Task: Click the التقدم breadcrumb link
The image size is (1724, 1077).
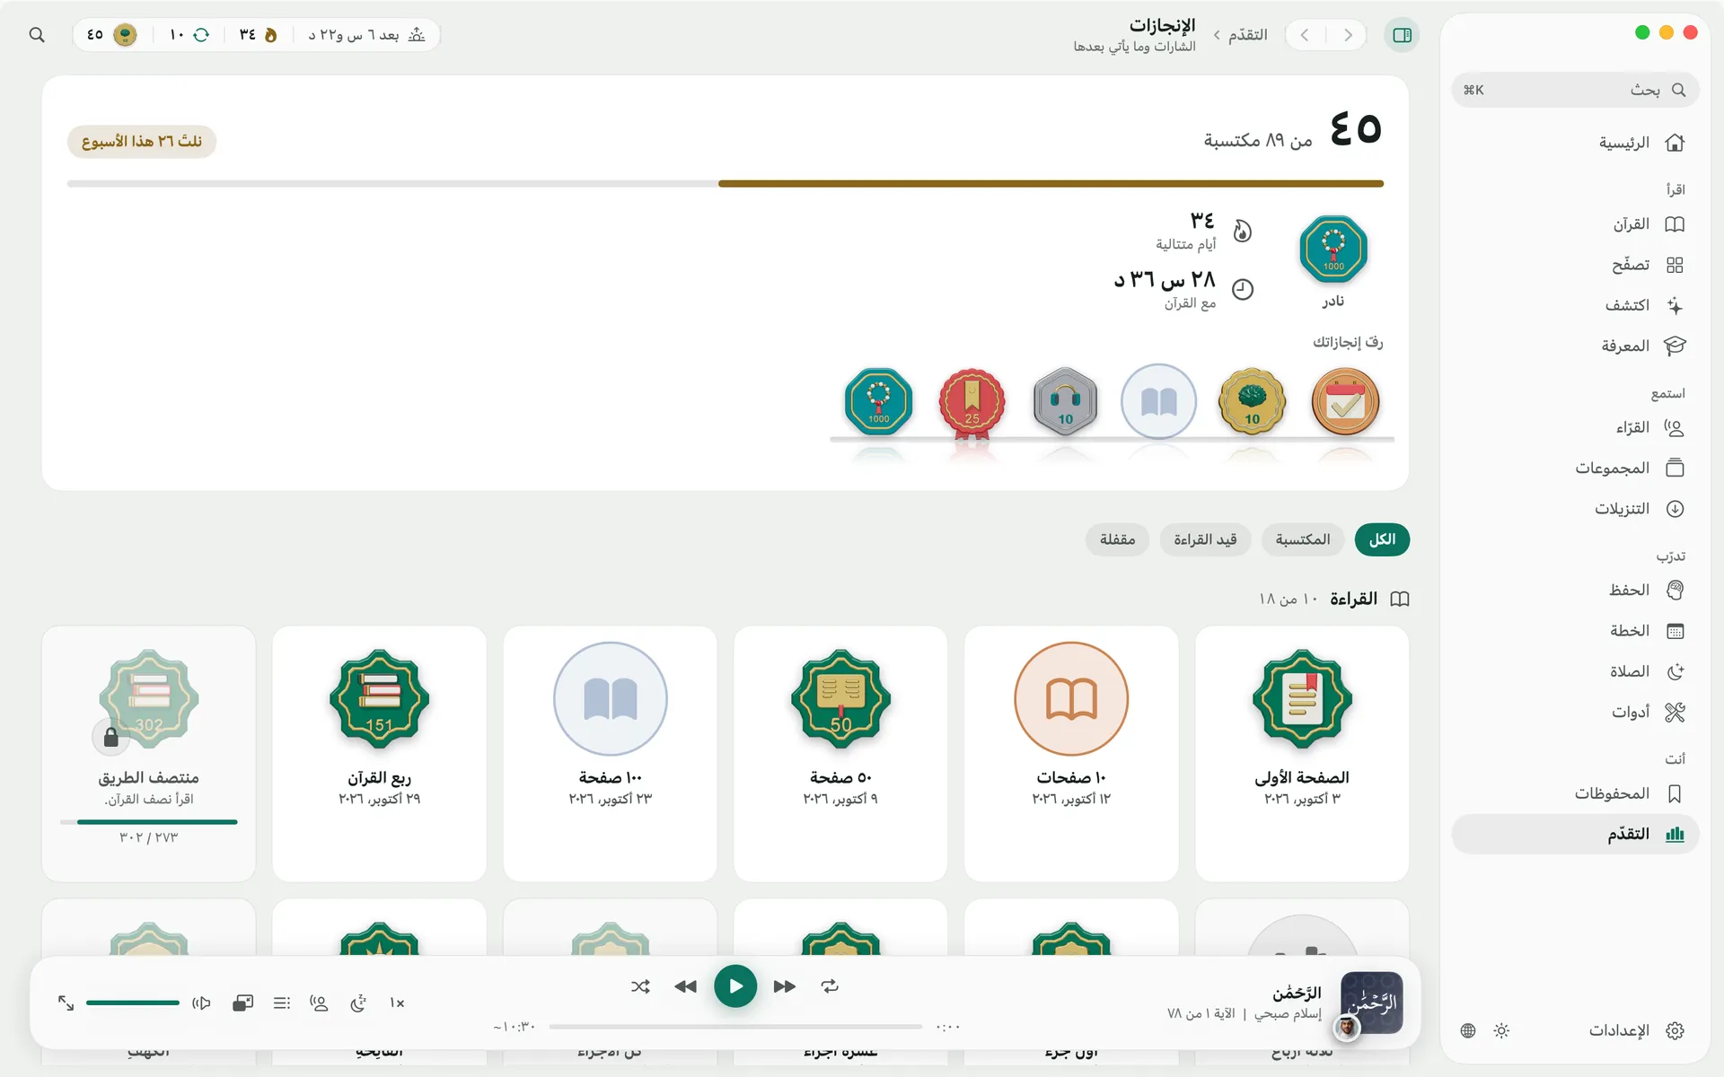Action: tap(1247, 35)
